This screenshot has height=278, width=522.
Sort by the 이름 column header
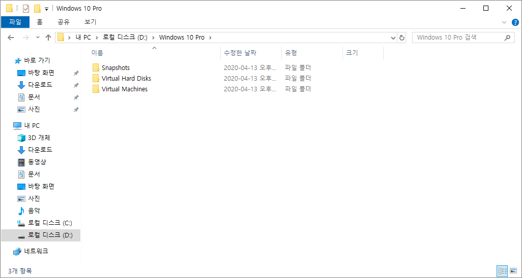tap(154, 53)
